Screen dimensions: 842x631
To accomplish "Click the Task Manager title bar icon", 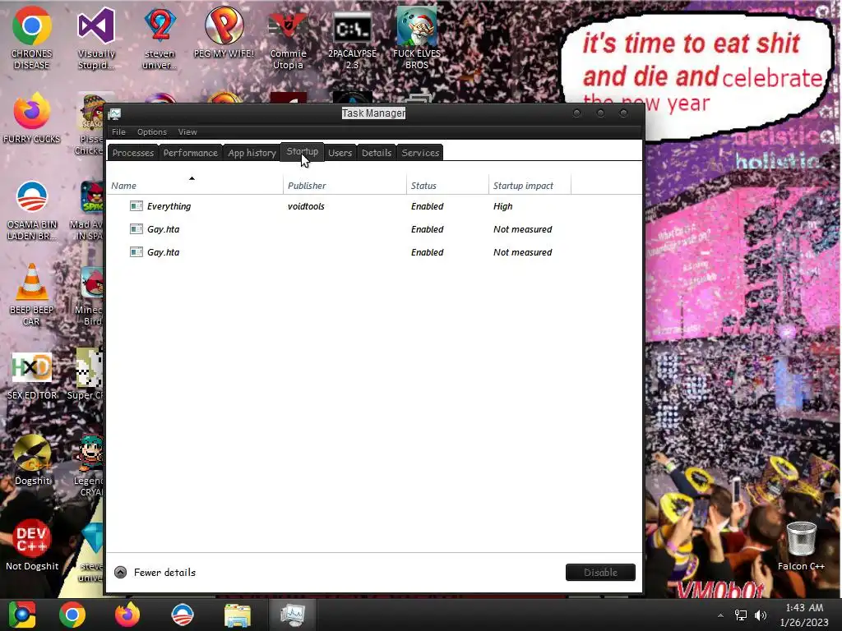I will [114, 113].
